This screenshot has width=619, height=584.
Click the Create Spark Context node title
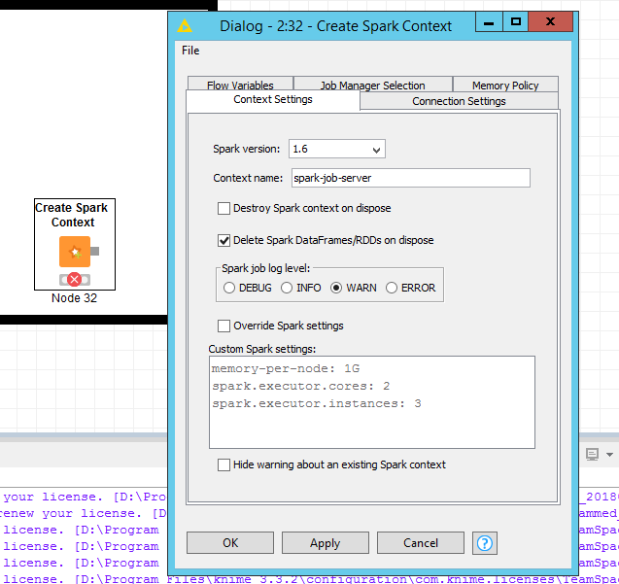coord(72,215)
